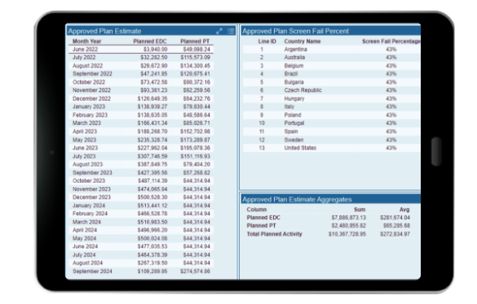
Task: Click the Sum column header in Aggregates
Action: [360, 210]
